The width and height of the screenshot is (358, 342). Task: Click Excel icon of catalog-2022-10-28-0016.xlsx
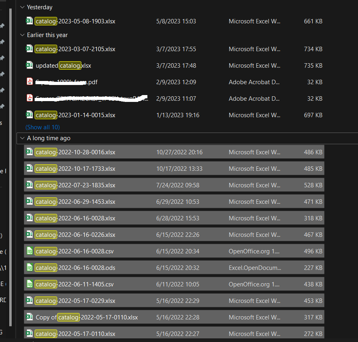pos(29,152)
